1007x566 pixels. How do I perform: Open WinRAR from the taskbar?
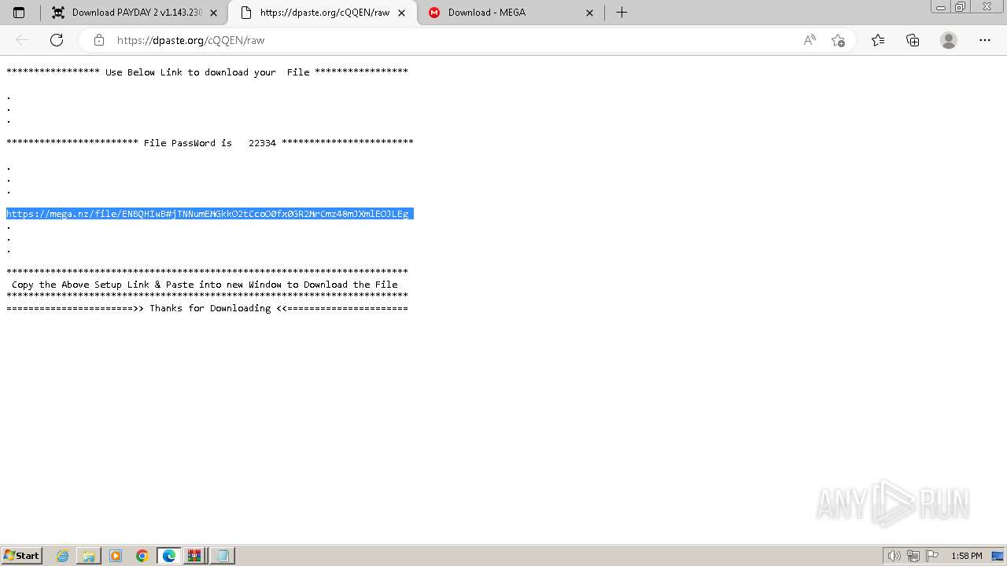click(194, 556)
